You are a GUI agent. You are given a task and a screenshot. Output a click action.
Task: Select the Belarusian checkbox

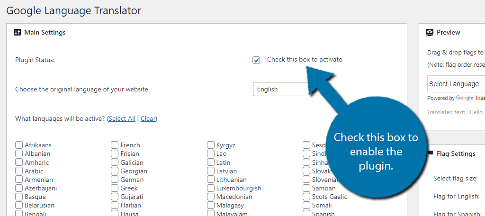(x=19, y=205)
